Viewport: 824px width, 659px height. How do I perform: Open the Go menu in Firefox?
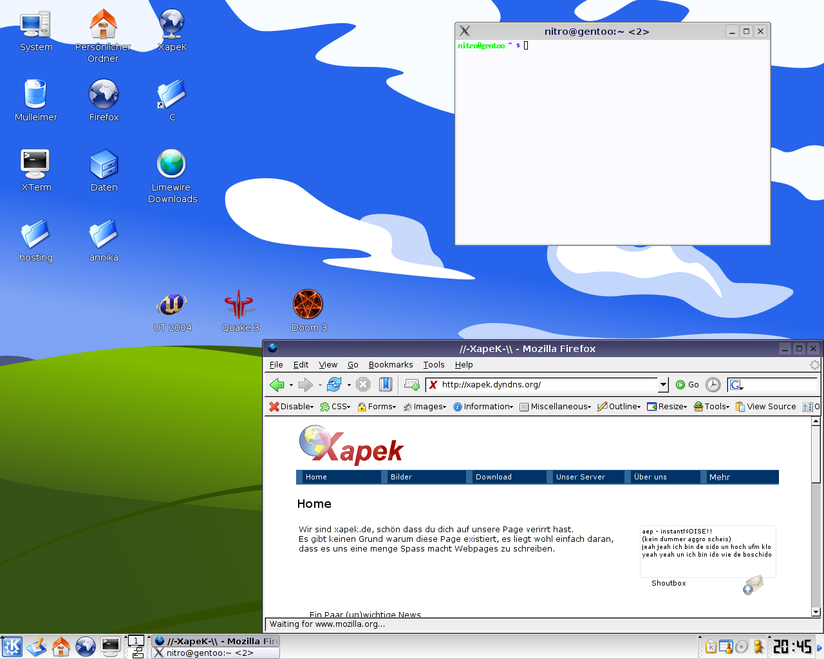[x=353, y=365]
